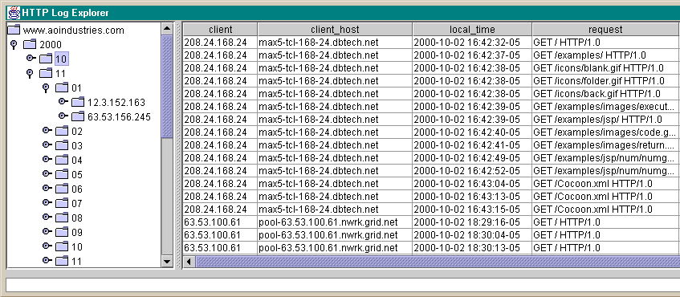Screen dimensions: 680x297
Task: Click folder icon of day 01
Action: click(62, 88)
